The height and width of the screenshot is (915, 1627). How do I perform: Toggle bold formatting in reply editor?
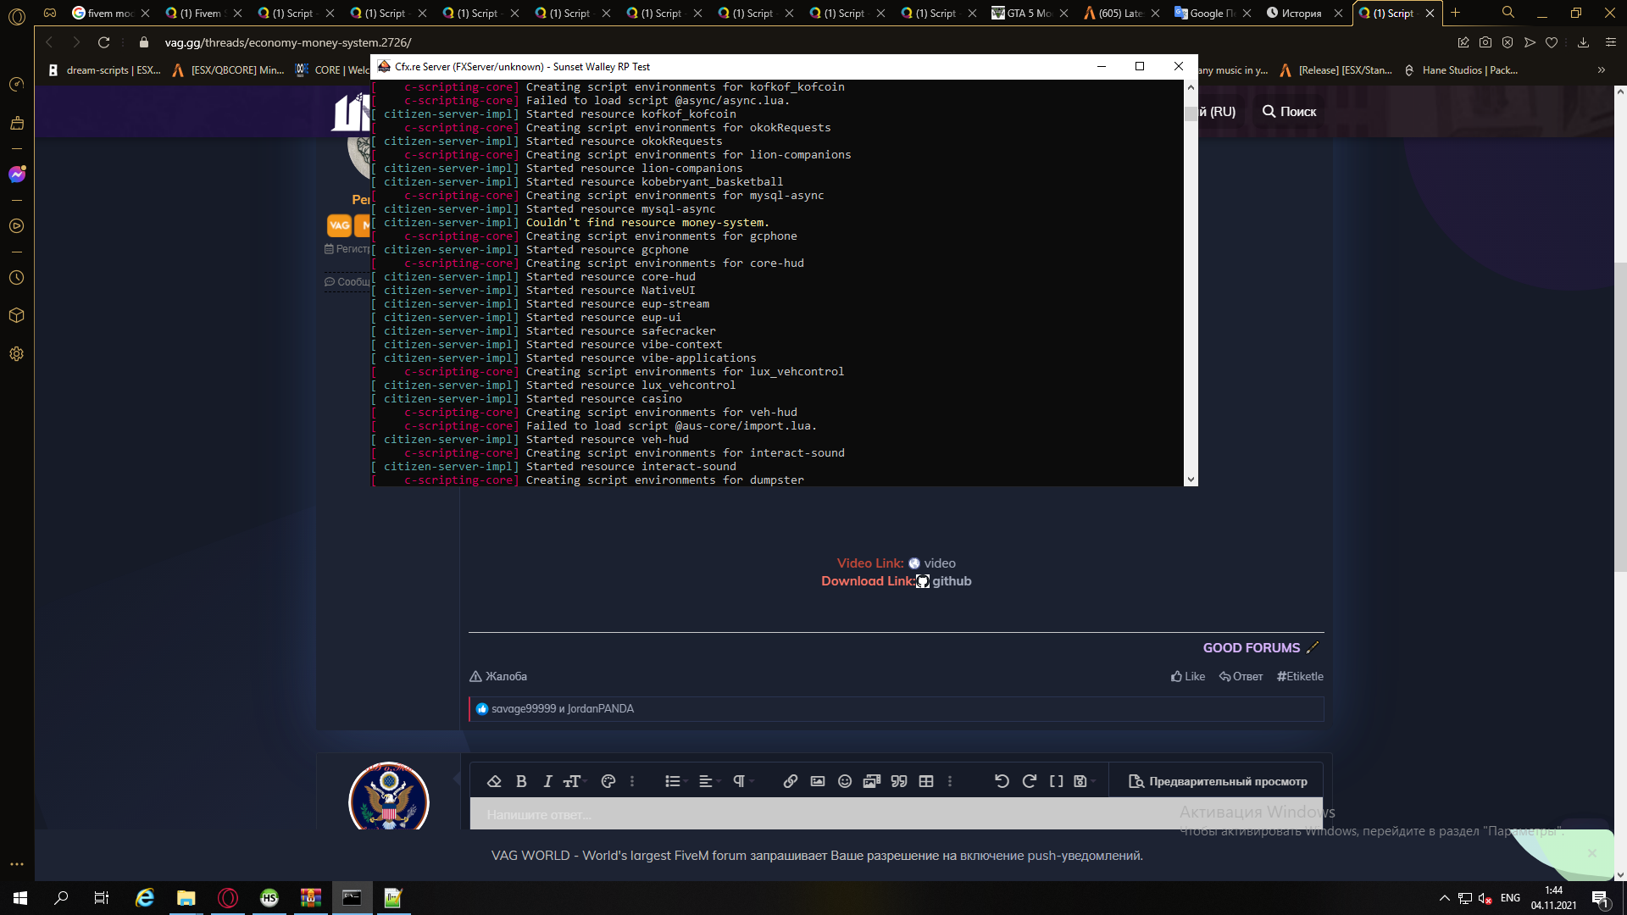(521, 781)
